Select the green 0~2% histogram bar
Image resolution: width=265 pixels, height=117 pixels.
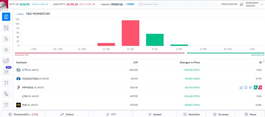coord(155,40)
